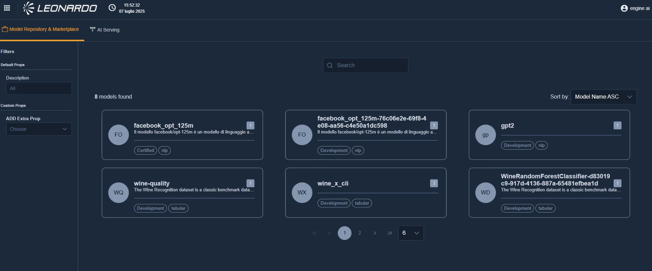Screen dimensions: 652x271
Task: Open the Sort by Model Name ASC dropdown
Action: click(x=603, y=97)
